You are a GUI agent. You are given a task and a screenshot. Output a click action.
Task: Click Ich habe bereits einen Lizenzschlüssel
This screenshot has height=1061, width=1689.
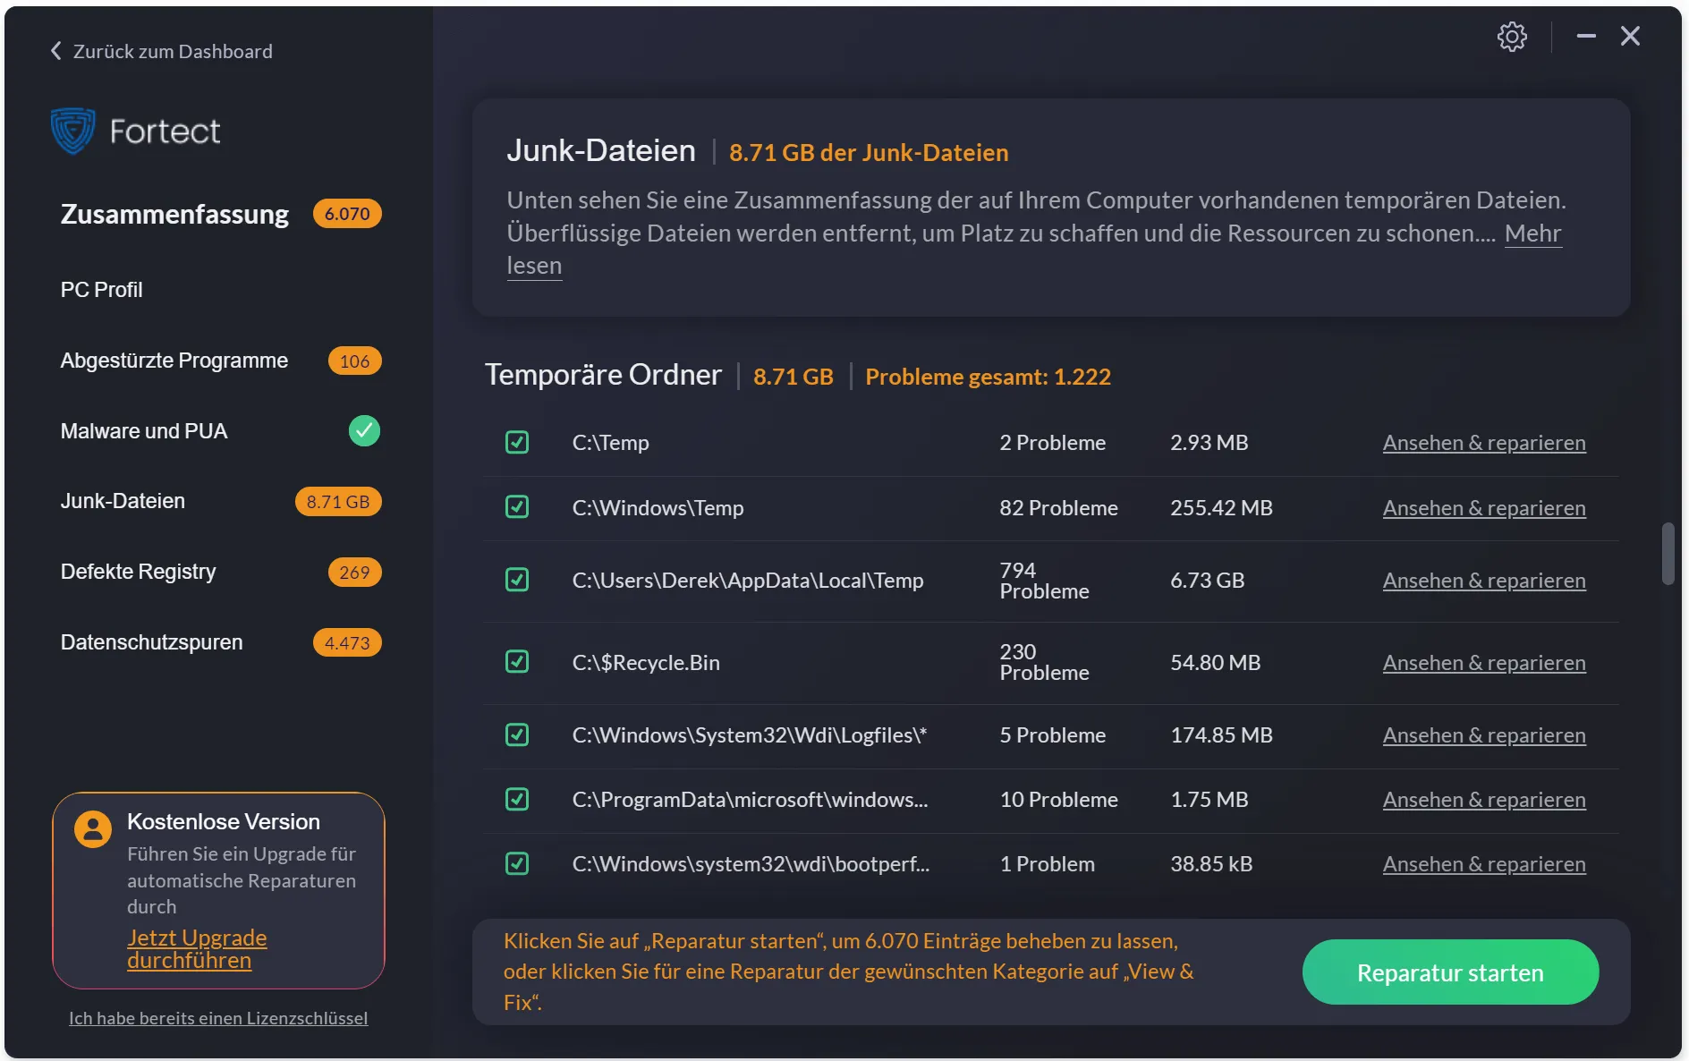[218, 1018]
